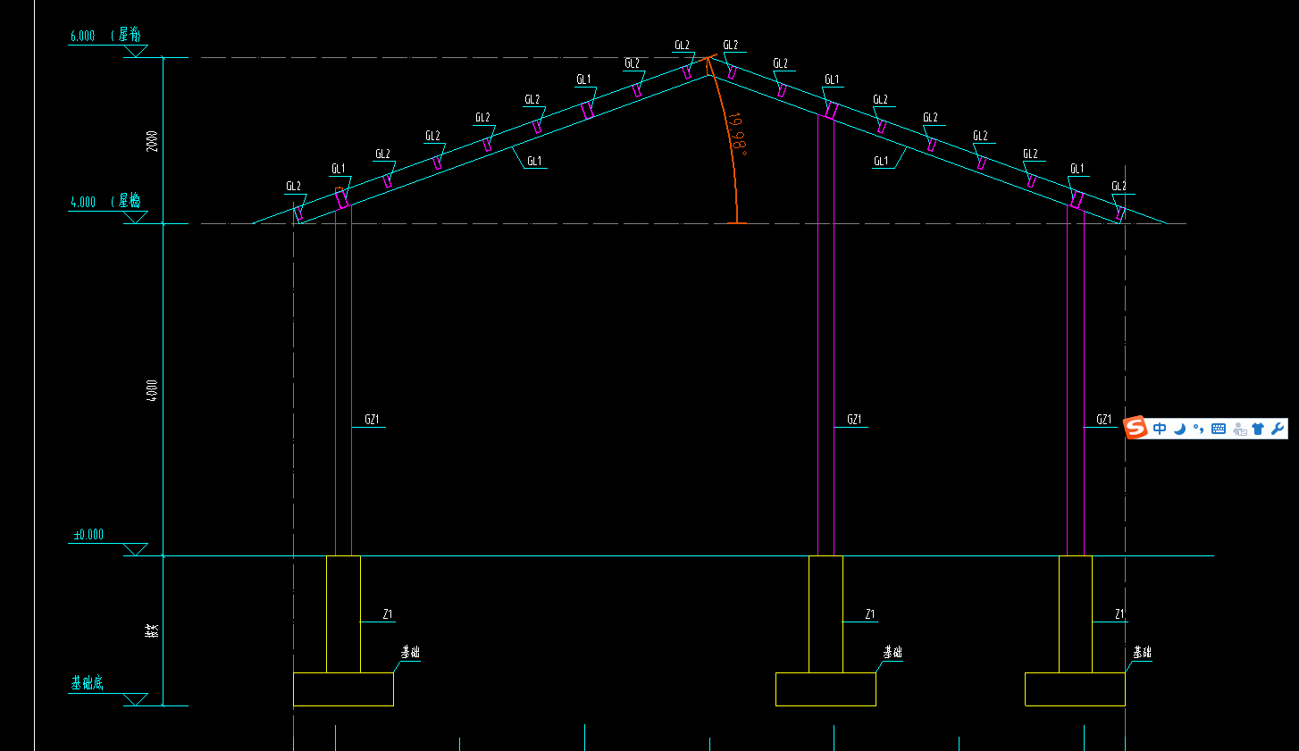This screenshot has width=1299, height=751.
Task: Click the Sogou input method S logo
Action: pyautogui.click(x=1136, y=428)
